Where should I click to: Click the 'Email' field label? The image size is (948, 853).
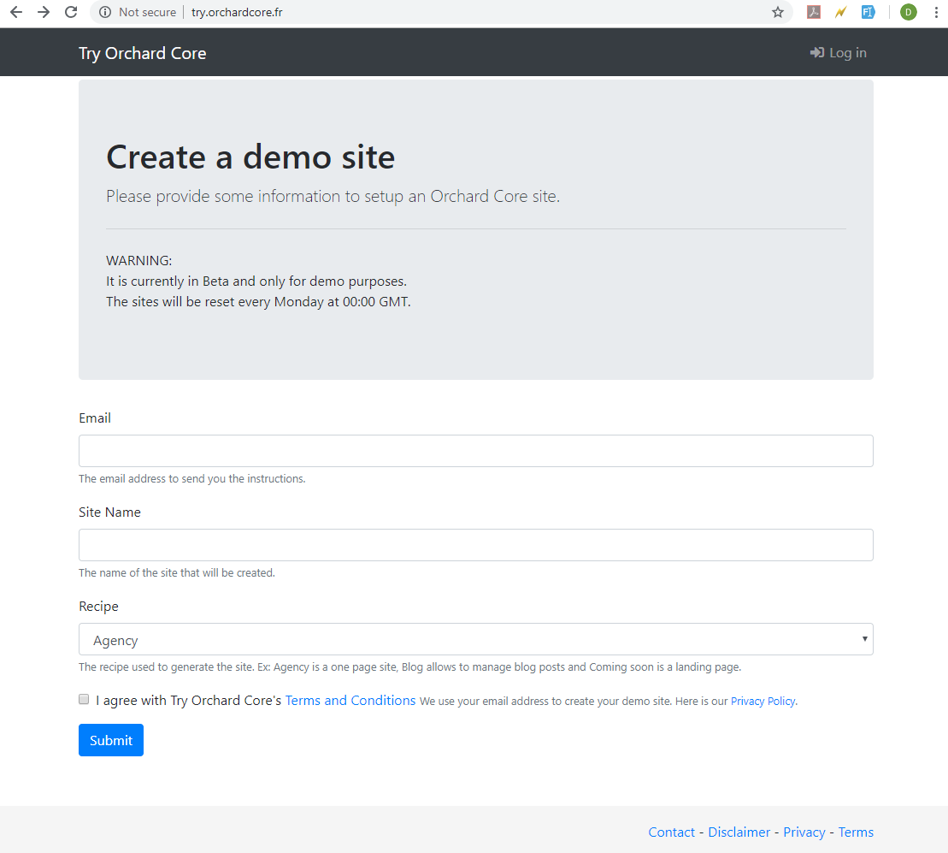(x=95, y=418)
